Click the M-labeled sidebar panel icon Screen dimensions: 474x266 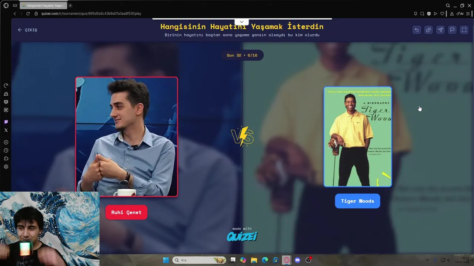6,110
